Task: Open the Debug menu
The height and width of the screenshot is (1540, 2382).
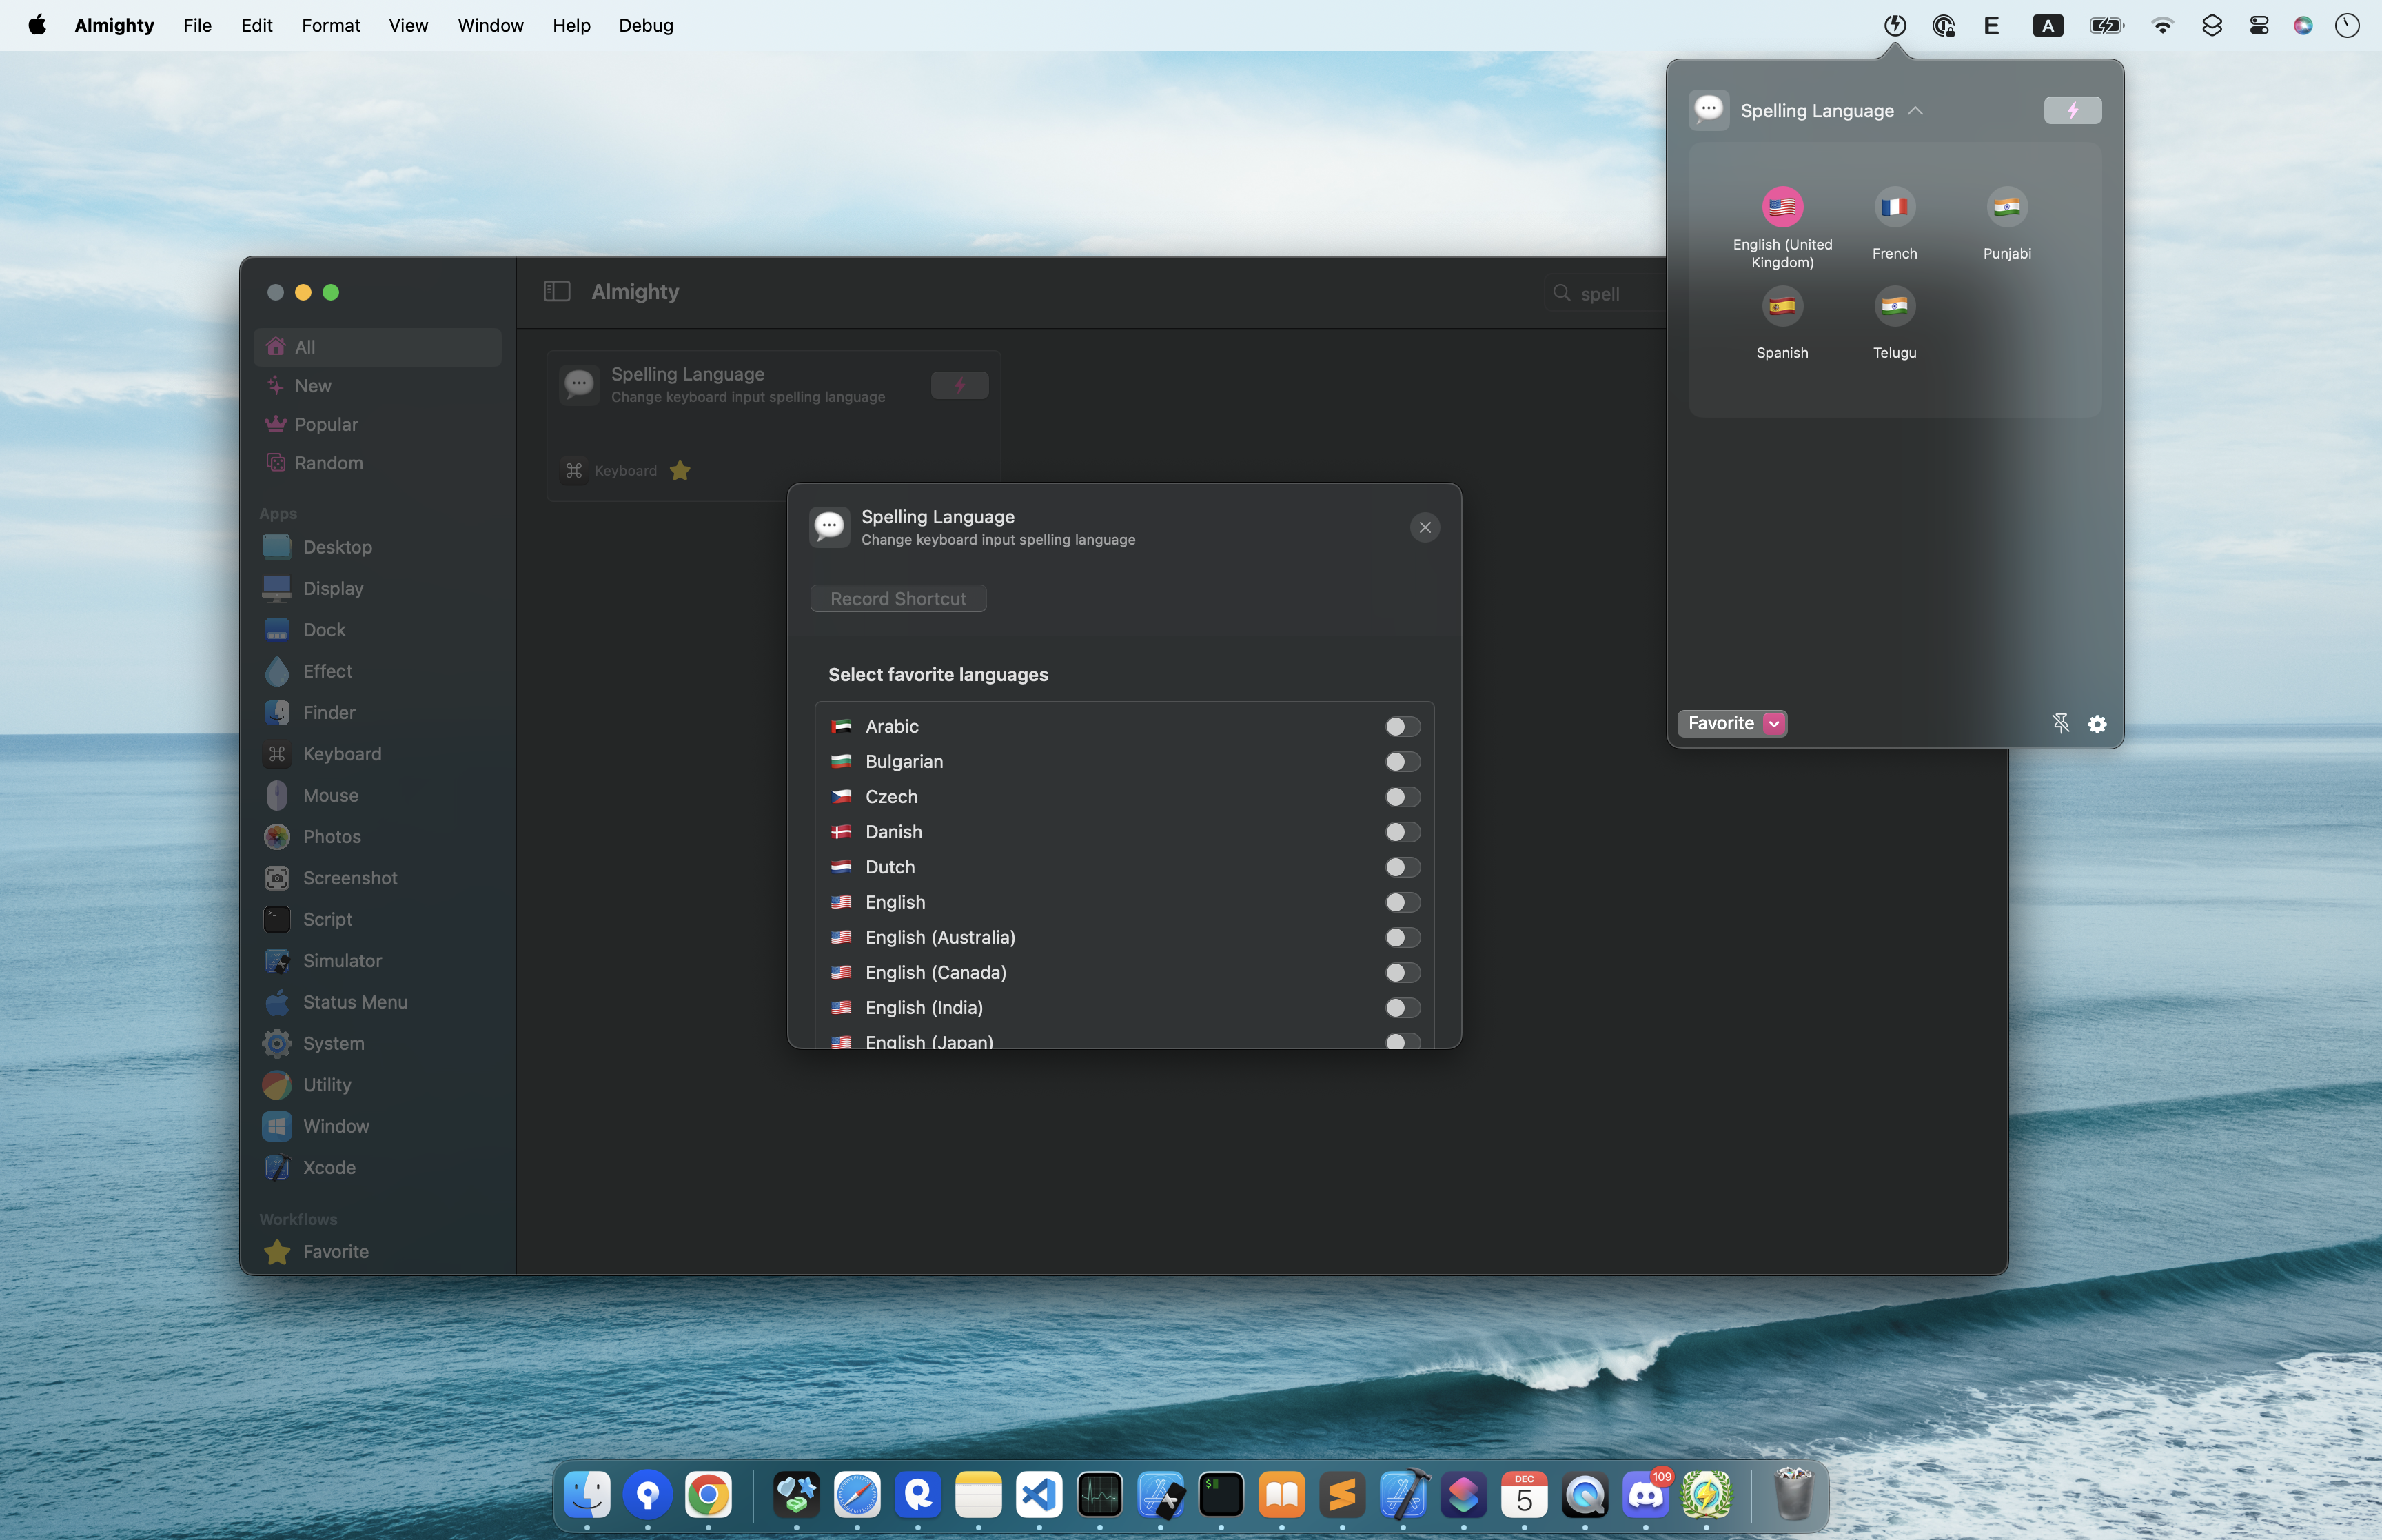Action: pos(644,26)
